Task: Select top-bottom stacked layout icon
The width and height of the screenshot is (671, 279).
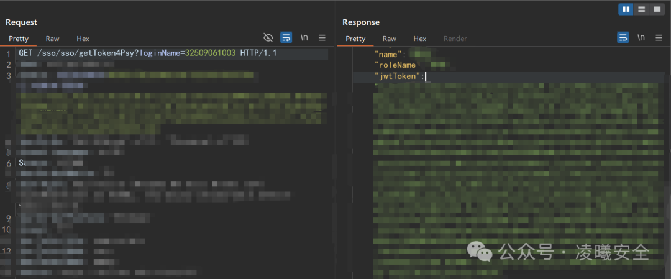Action: point(641,9)
